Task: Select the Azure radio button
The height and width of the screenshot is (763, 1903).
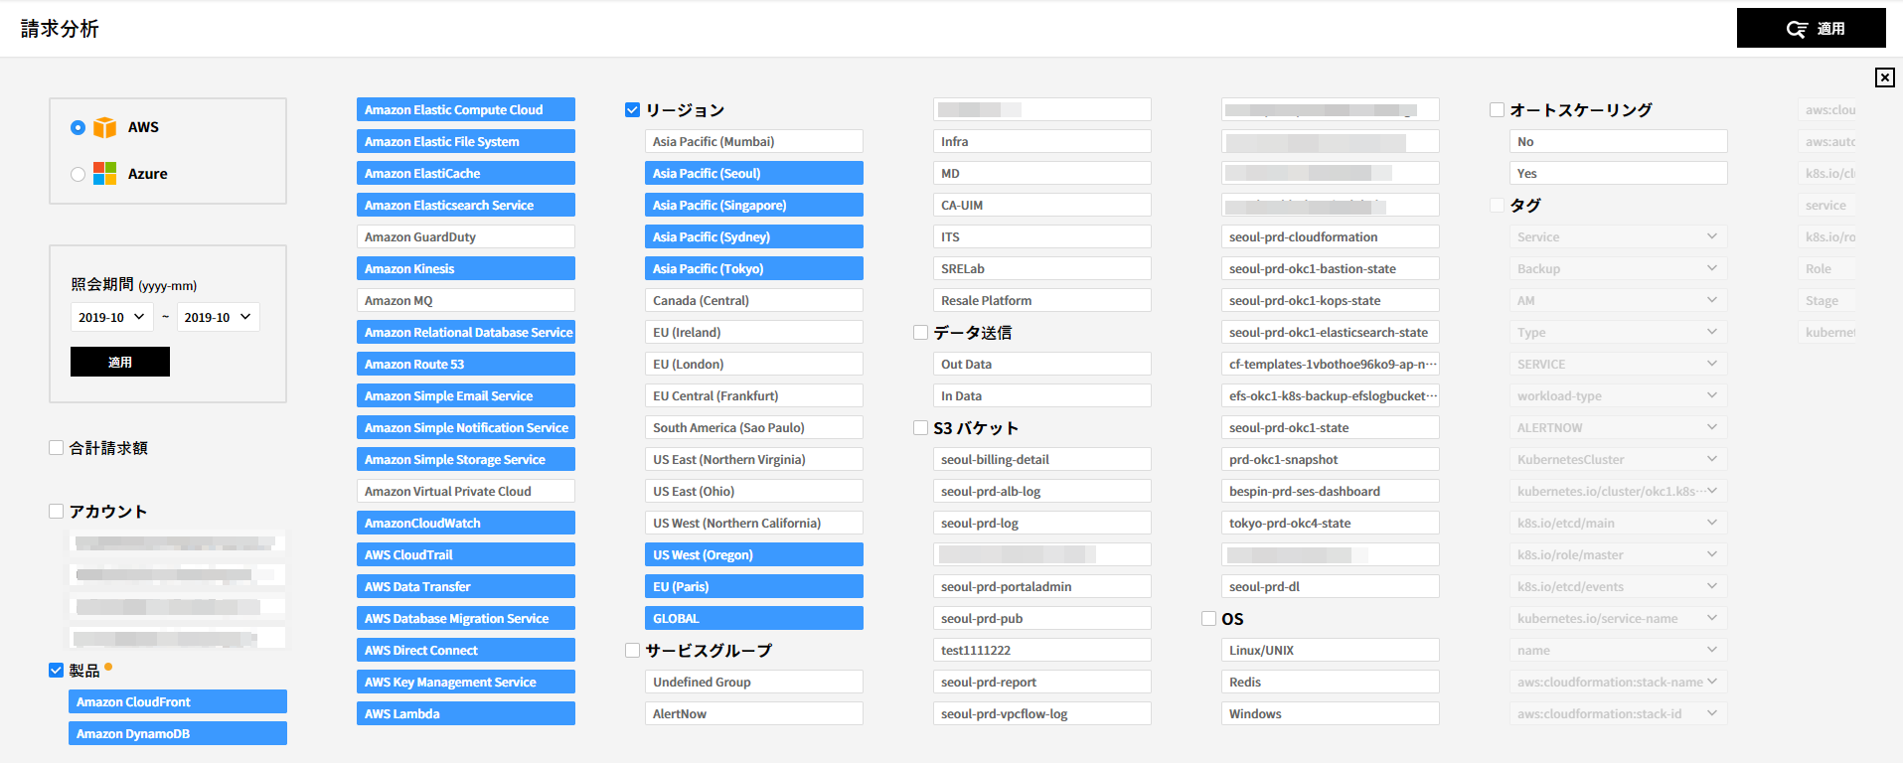Action: pos(78,174)
